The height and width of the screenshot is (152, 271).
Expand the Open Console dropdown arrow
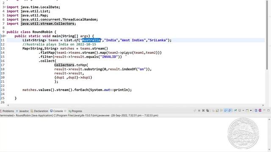pos(251,111)
